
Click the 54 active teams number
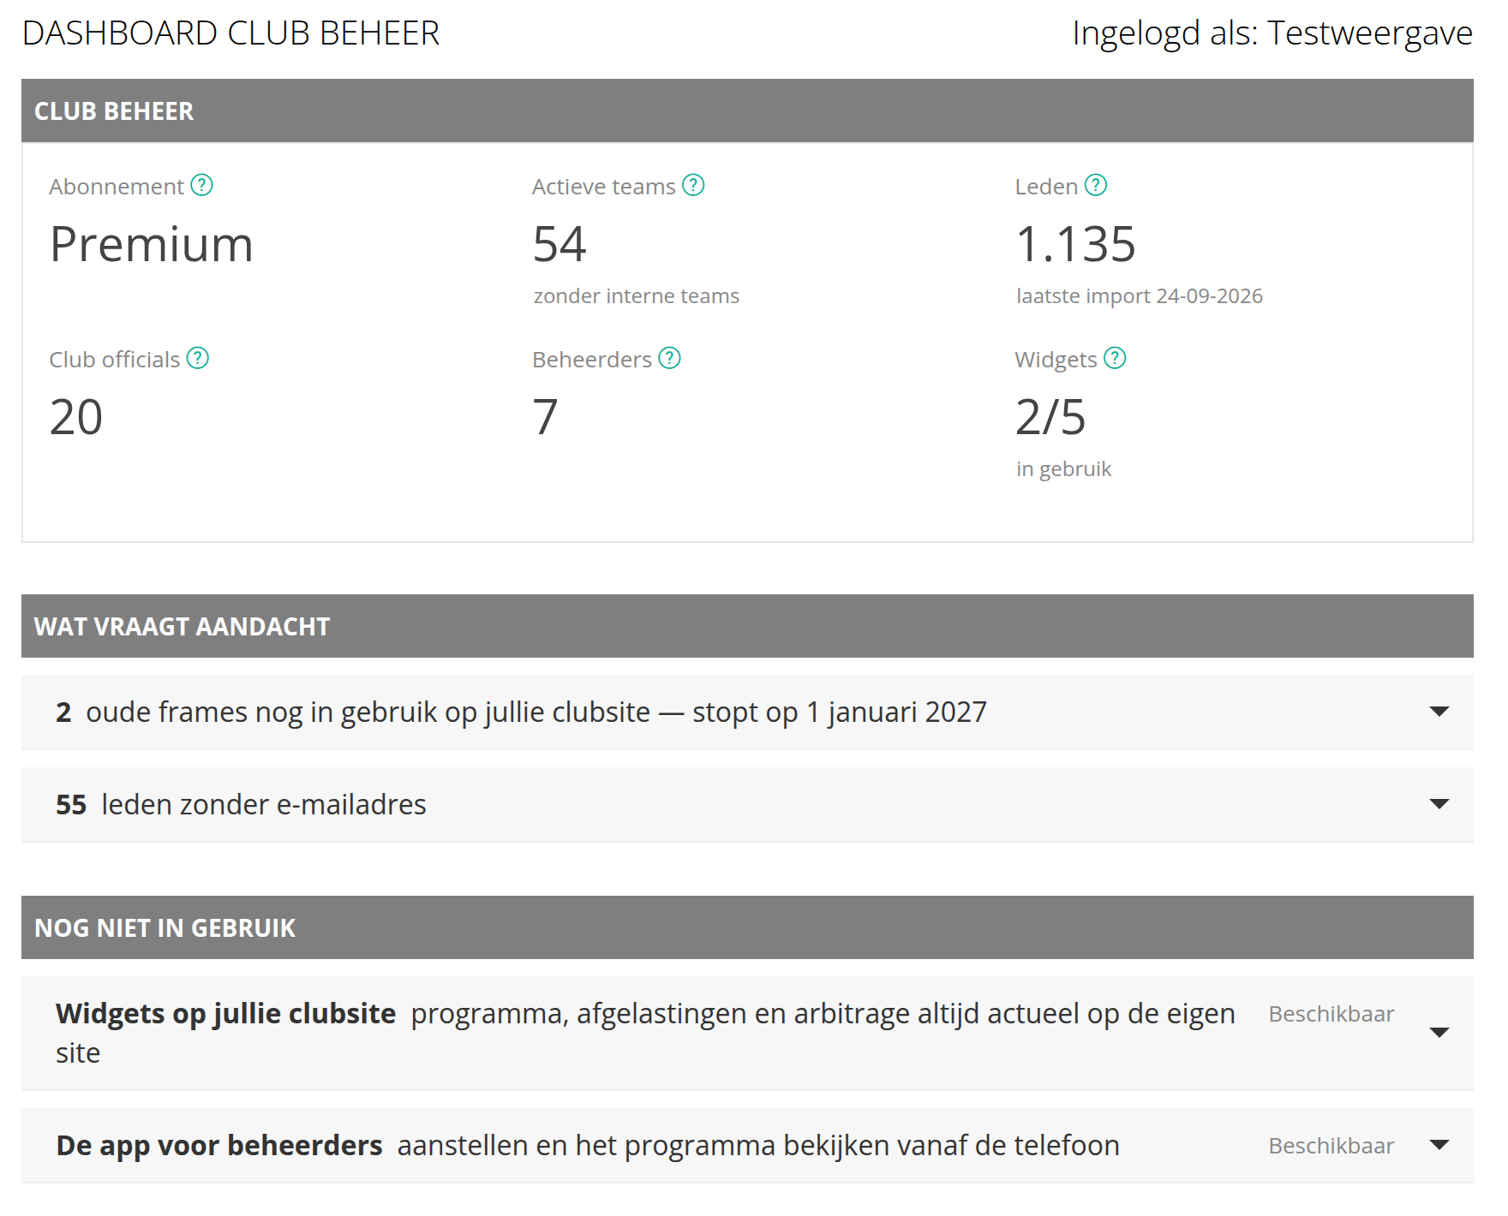pos(560,245)
